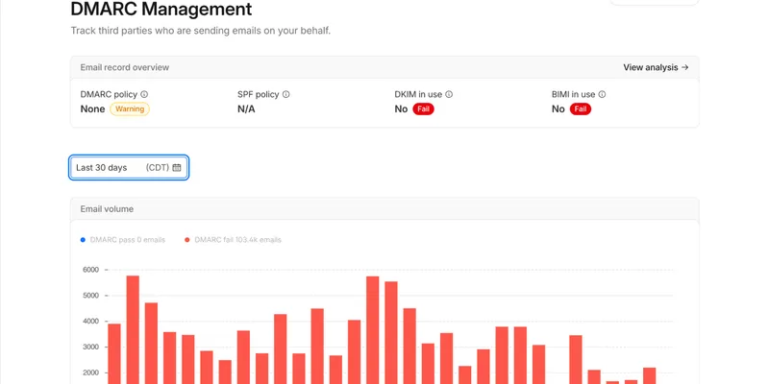This screenshot has height=384, width=769.
Task: Toggle the DMARC fail legend red dot
Action: [186, 240]
